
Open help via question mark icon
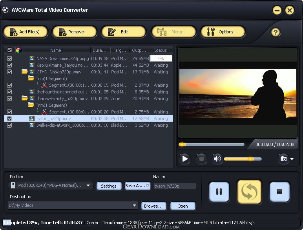coord(276,32)
